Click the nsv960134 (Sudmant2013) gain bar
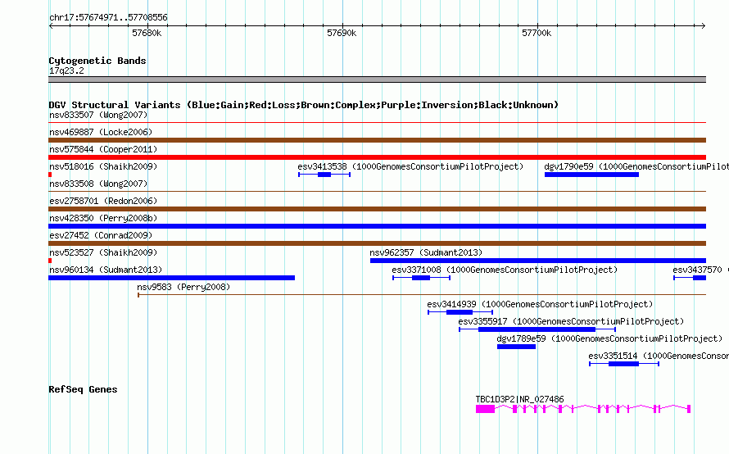This screenshot has height=454, width=729. (171, 278)
